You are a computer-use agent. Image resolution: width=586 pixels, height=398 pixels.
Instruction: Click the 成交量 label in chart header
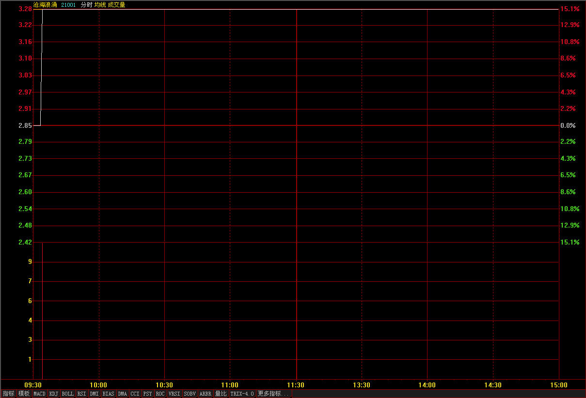click(116, 5)
